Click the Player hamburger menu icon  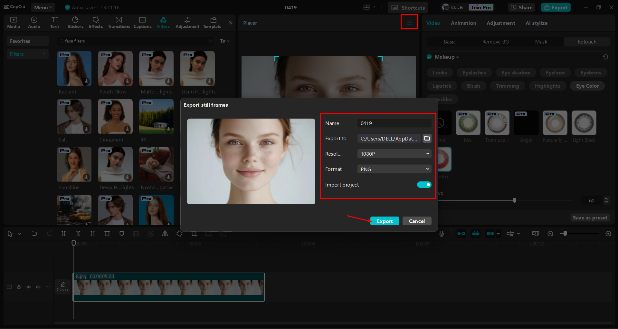pos(409,23)
